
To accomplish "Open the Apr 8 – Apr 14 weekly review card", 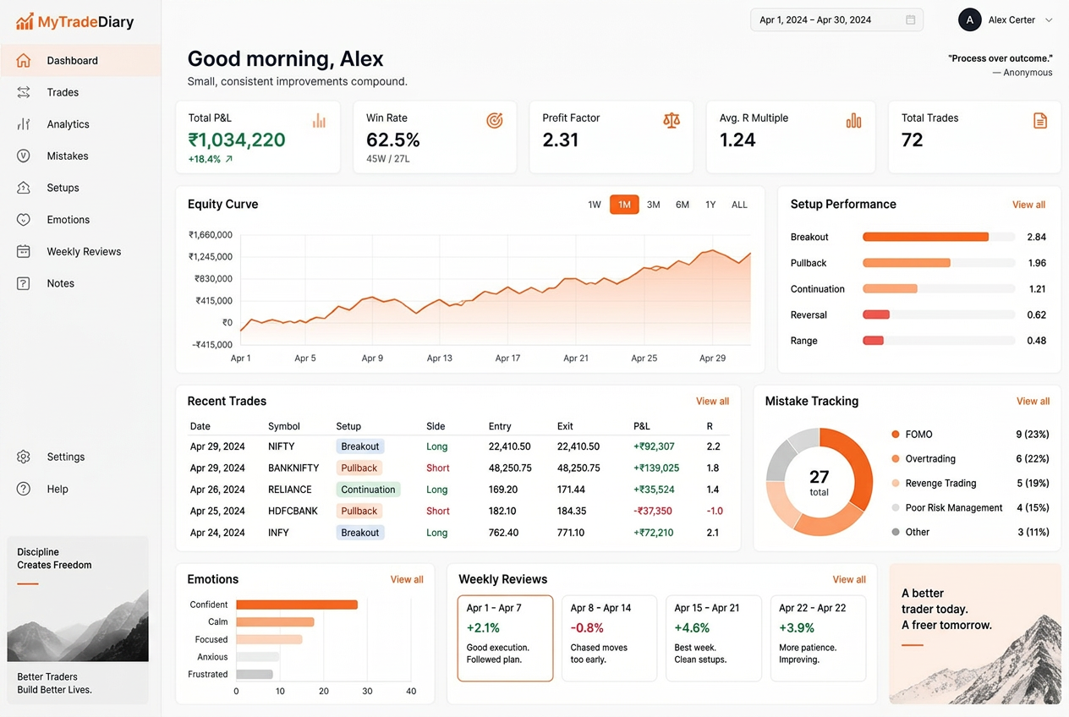I will click(609, 638).
